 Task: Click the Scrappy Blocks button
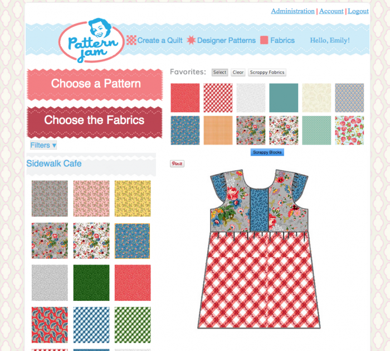coord(267,152)
